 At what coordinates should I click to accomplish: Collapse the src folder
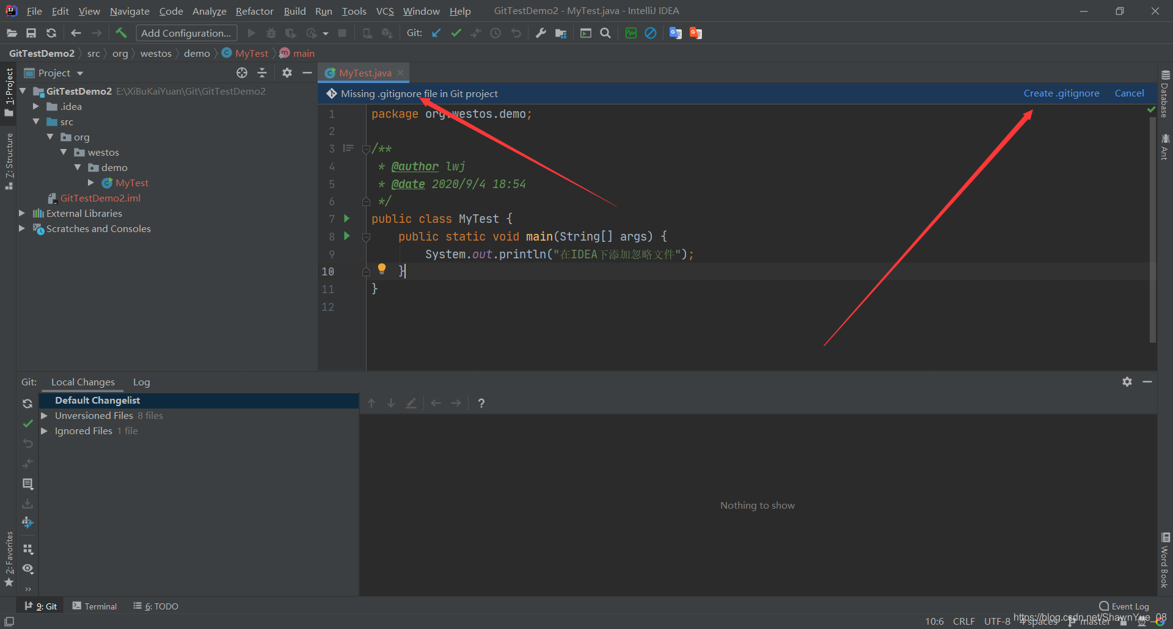coord(36,122)
